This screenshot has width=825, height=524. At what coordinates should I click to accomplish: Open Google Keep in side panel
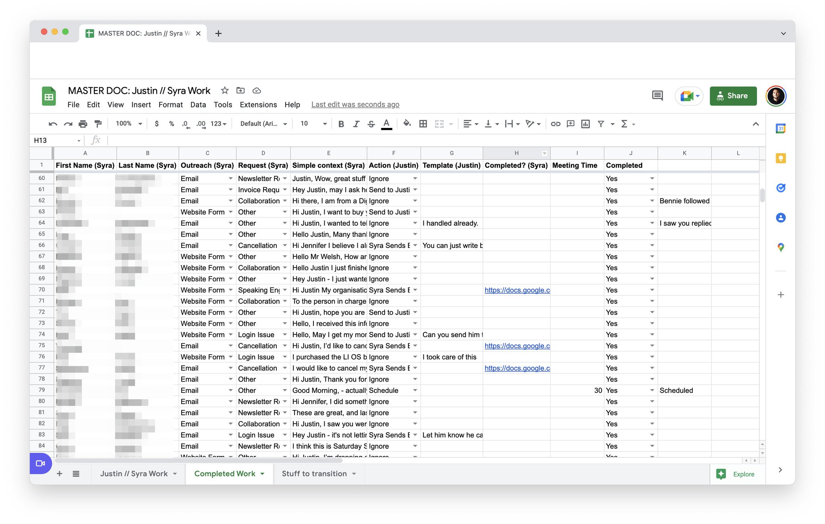click(781, 158)
